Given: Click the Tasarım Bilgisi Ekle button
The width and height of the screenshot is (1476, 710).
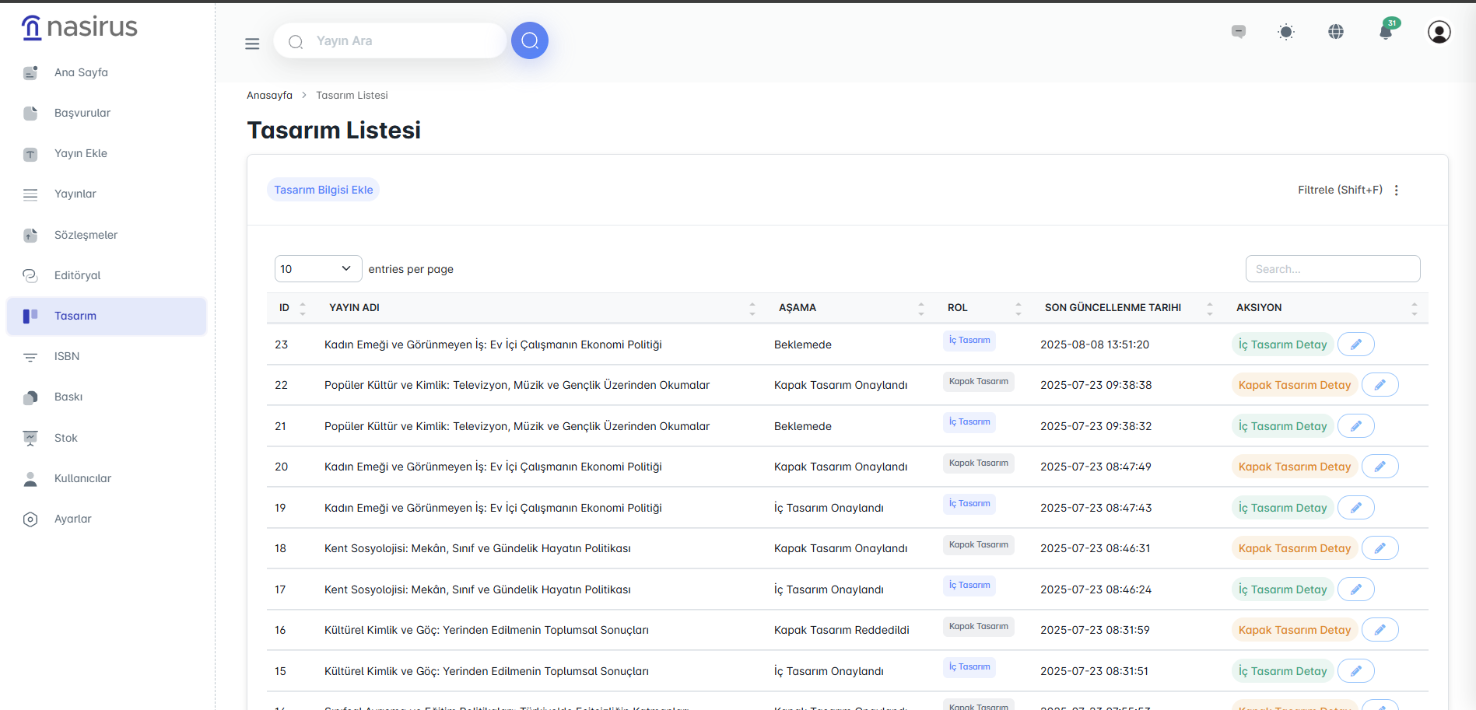Looking at the screenshot, I should pos(323,190).
